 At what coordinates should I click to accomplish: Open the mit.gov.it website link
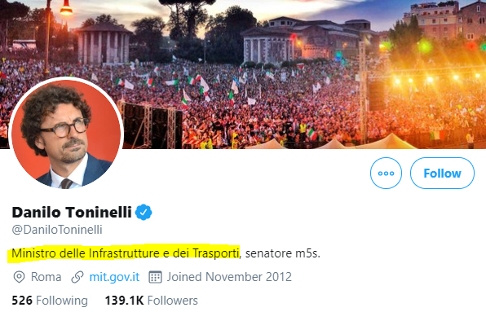click(114, 277)
